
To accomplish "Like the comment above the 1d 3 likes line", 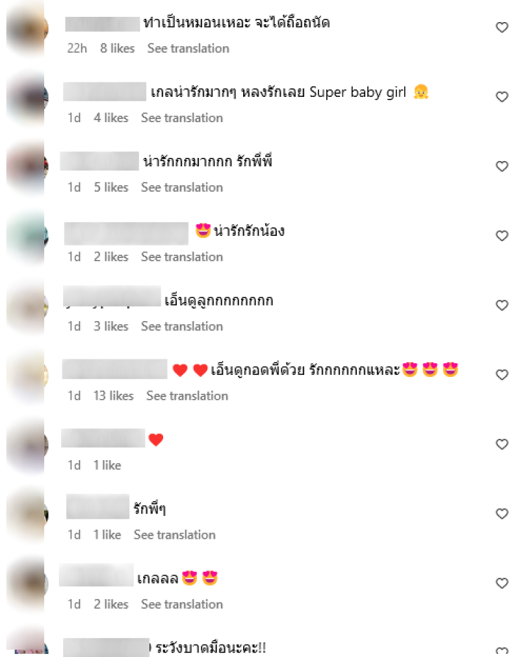I will 502,305.
